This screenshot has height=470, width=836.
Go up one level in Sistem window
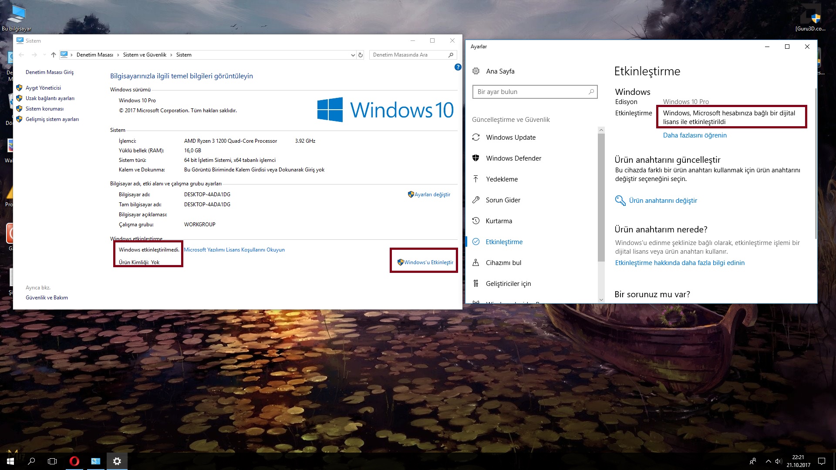[54, 55]
